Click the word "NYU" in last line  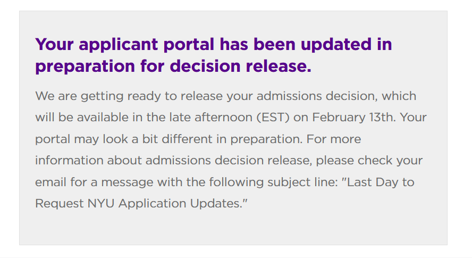(101, 204)
